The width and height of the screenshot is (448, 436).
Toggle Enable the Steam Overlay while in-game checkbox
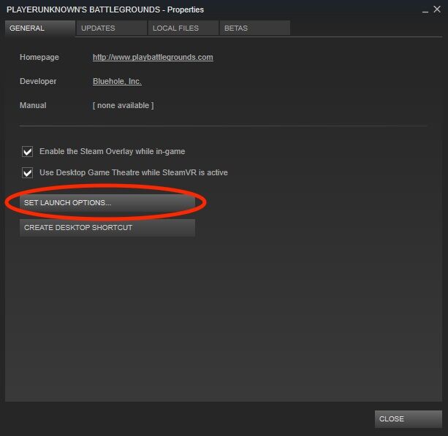pyautogui.click(x=28, y=152)
